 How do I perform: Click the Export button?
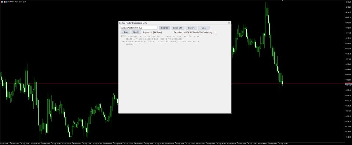[x=191, y=28]
